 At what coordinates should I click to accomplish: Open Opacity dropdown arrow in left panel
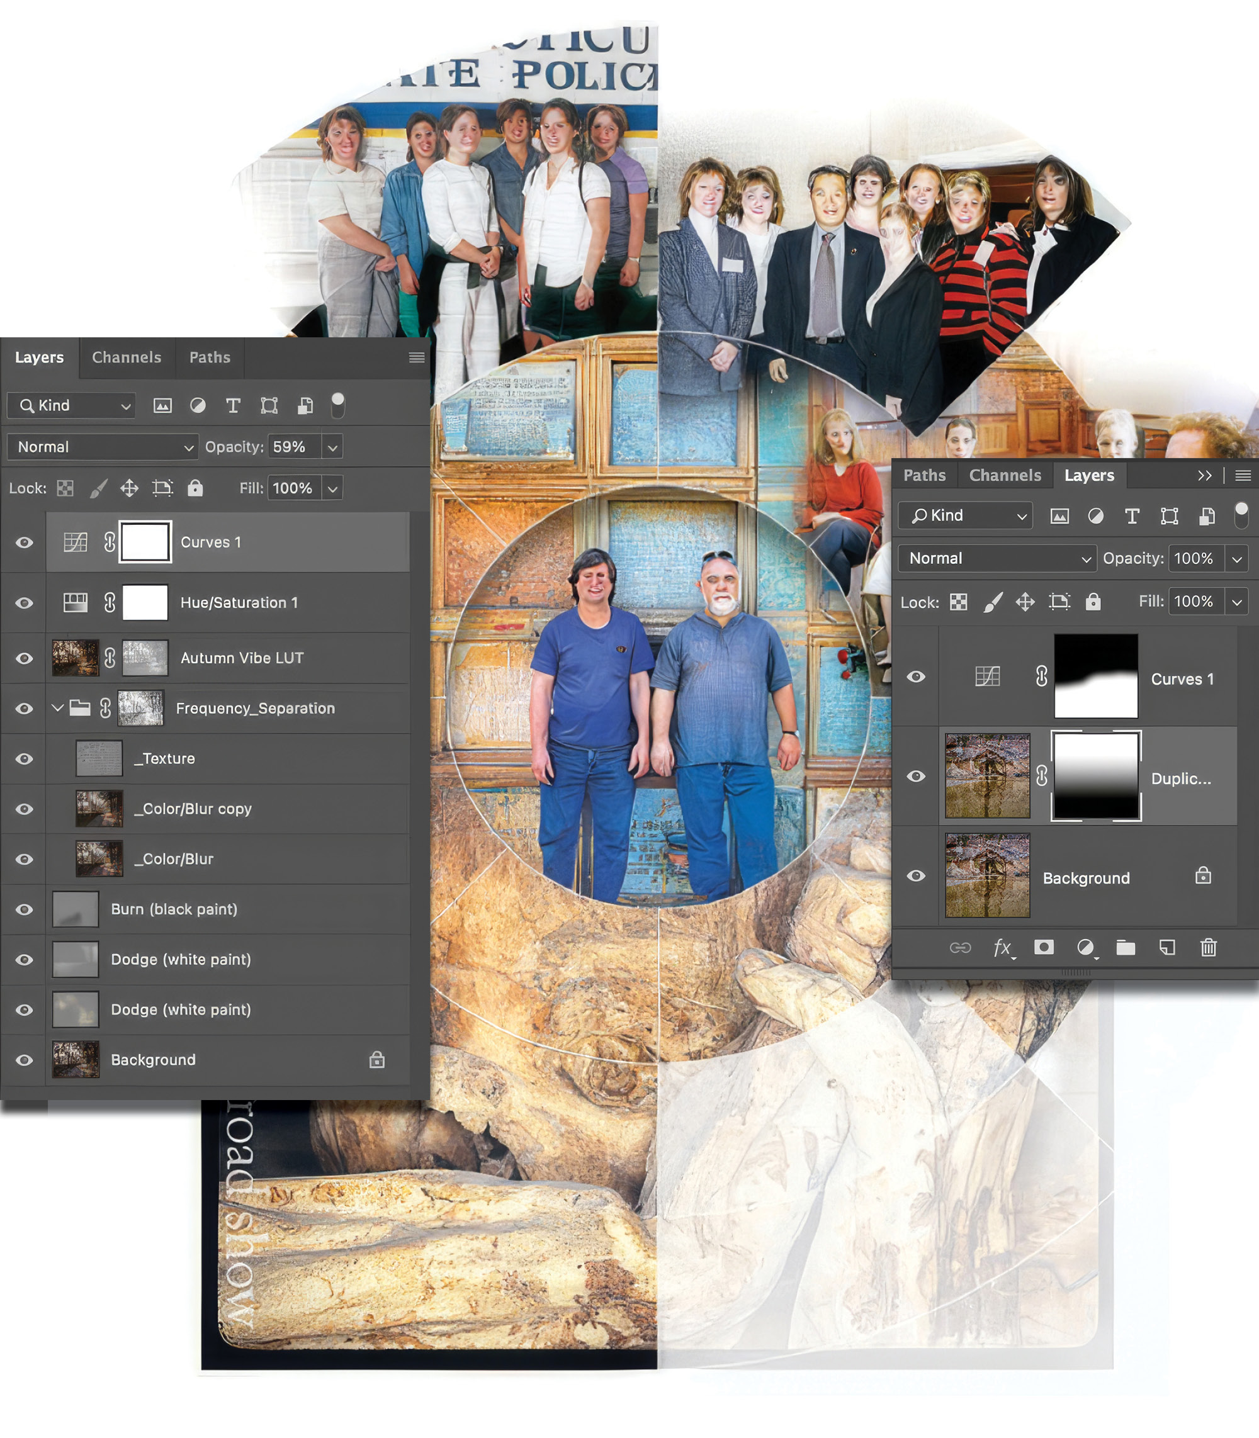pos(332,447)
